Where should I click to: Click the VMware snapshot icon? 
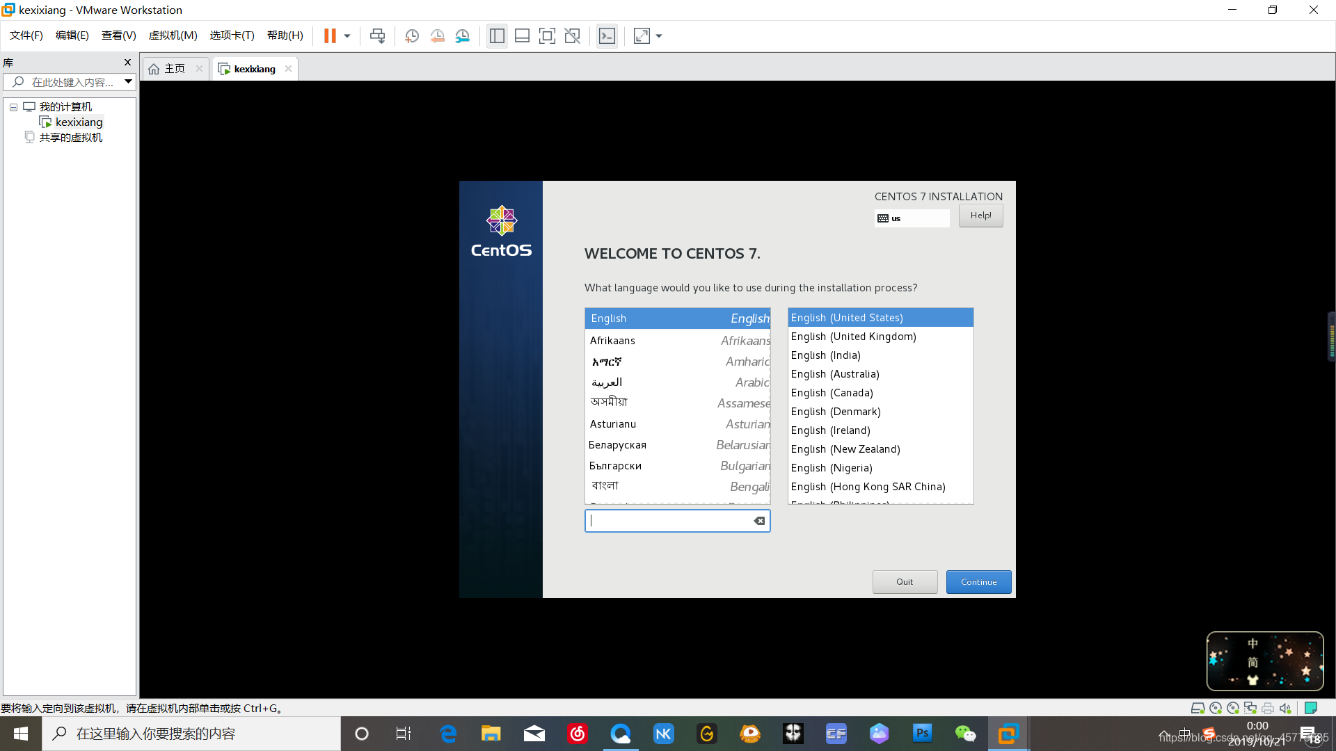[x=411, y=35]
